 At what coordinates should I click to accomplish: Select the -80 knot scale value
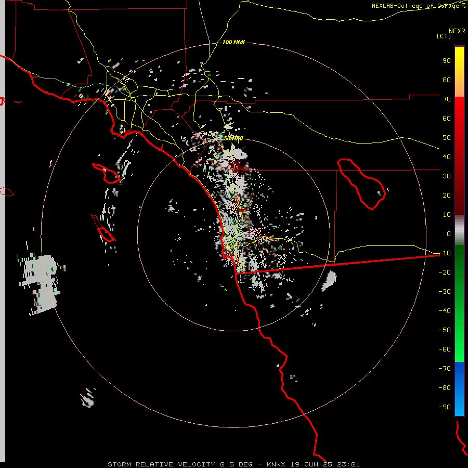point(445,388)
